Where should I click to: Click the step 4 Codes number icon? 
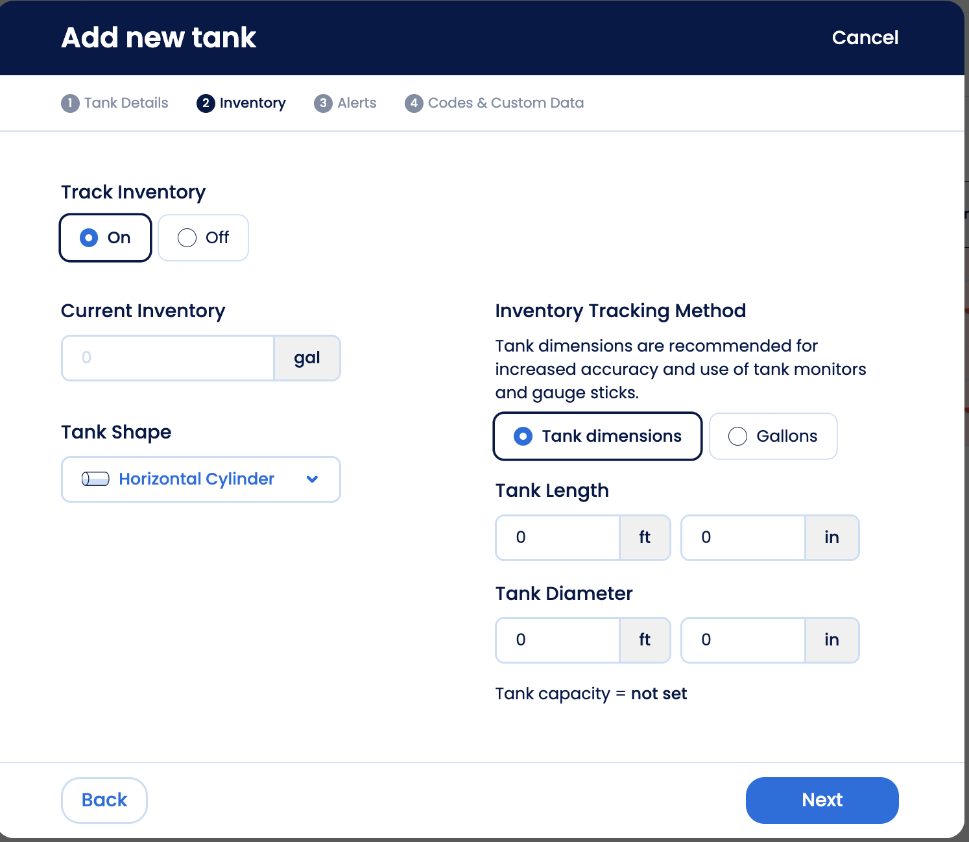coord(414,103)
